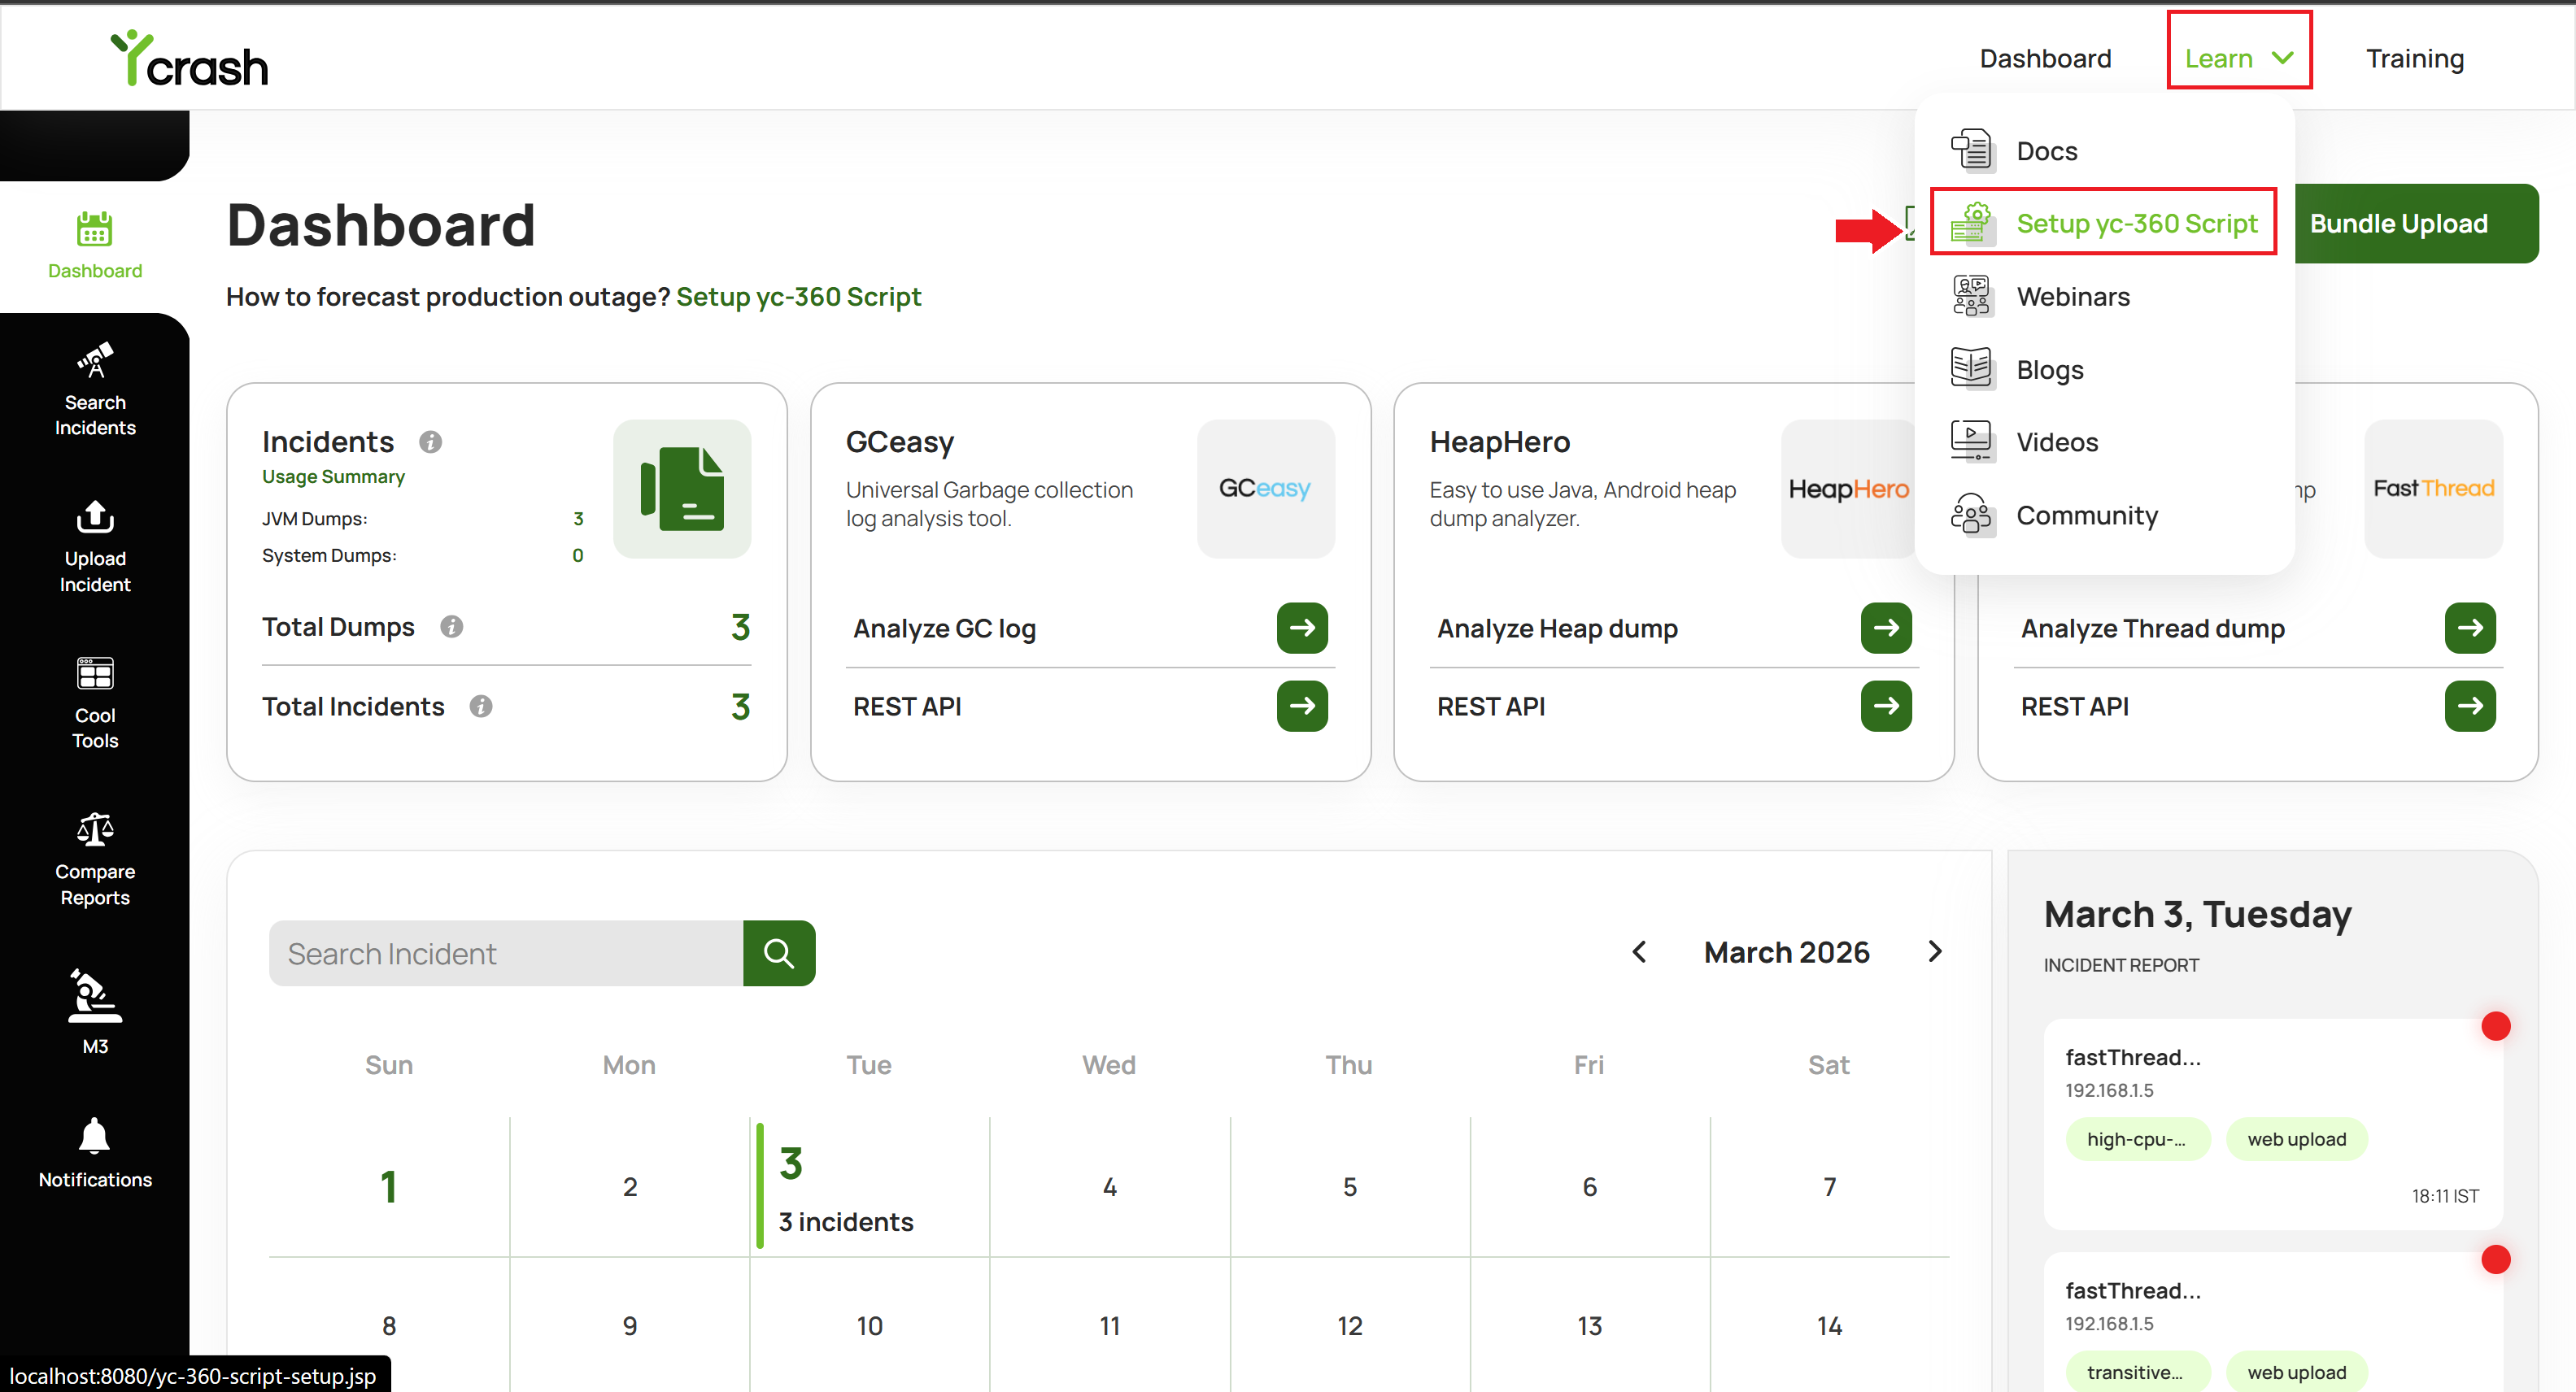Click info icon beside Total Incidents
The image size is (2576, 1392).
tap(481, 707)
